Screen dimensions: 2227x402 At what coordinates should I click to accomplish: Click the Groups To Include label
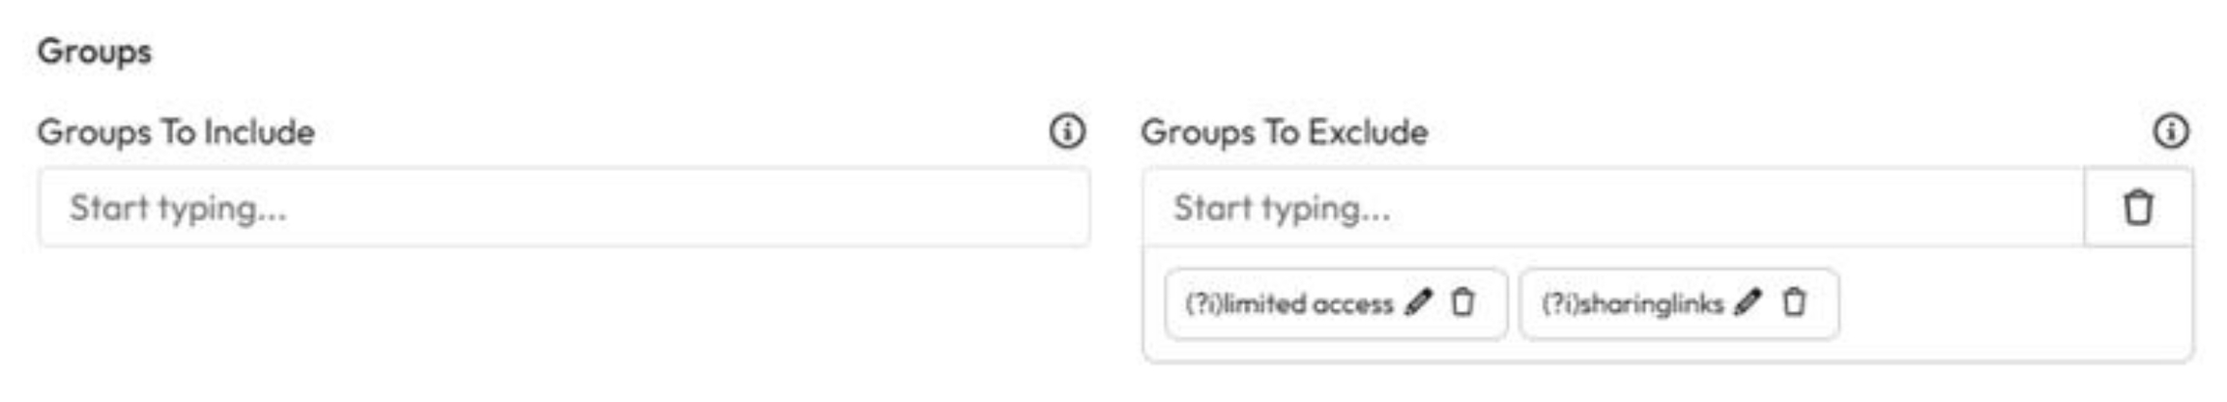pyautogui.click(x=176, y=132)
